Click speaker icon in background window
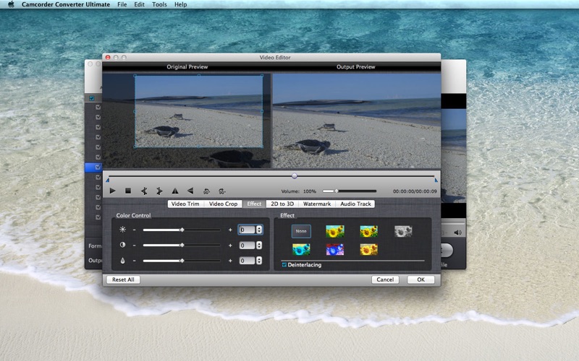579x361 pixels. pyautogui.click(x=458, y=232)
